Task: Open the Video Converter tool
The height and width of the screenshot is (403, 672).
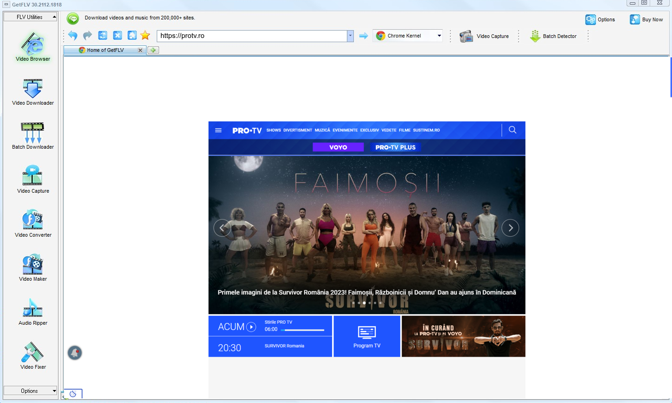Action: [32, 223]
